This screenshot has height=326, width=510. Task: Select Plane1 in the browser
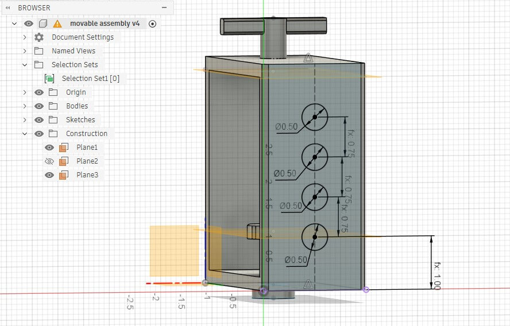pyautogui.click(x=87, y=147)
